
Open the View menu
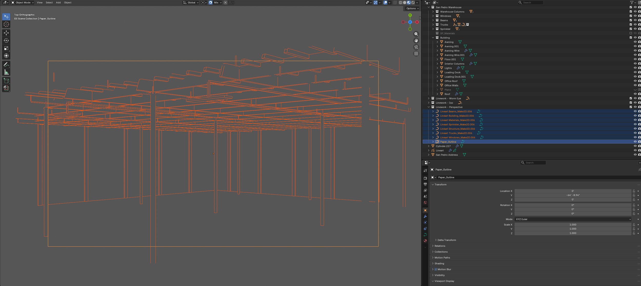pyautogui.click(x=39, y=3)
